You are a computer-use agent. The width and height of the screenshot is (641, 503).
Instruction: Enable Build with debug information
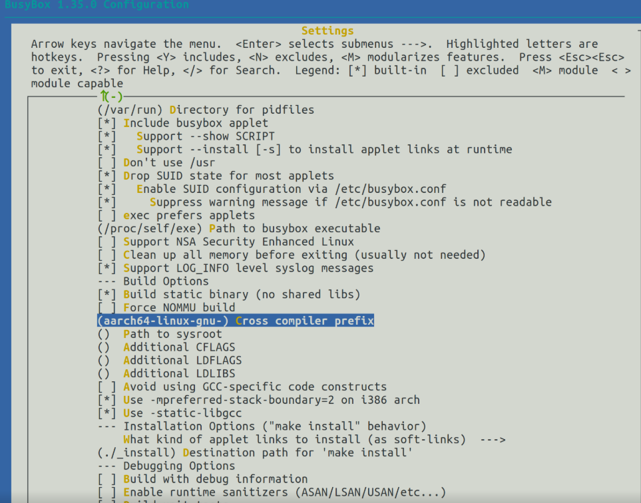(203, 479)
